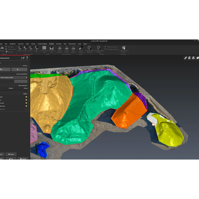Toggle visibility bulb for the cloud row
Image resolution: width=199 pixels, height=199 pixels.
(x=26, y=97)
